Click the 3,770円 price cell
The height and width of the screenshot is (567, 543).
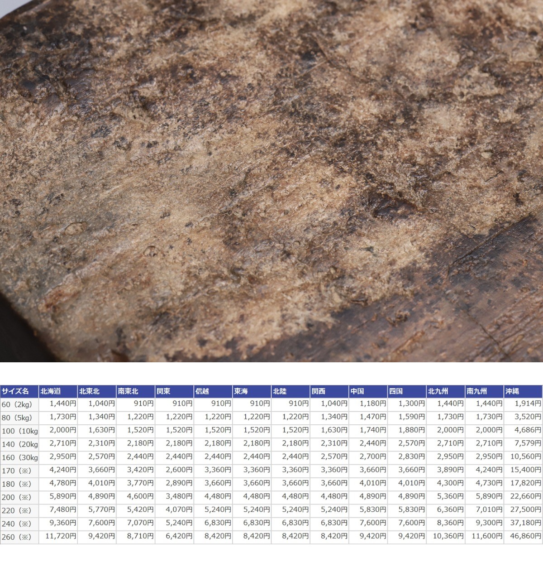tap(136, 483)
